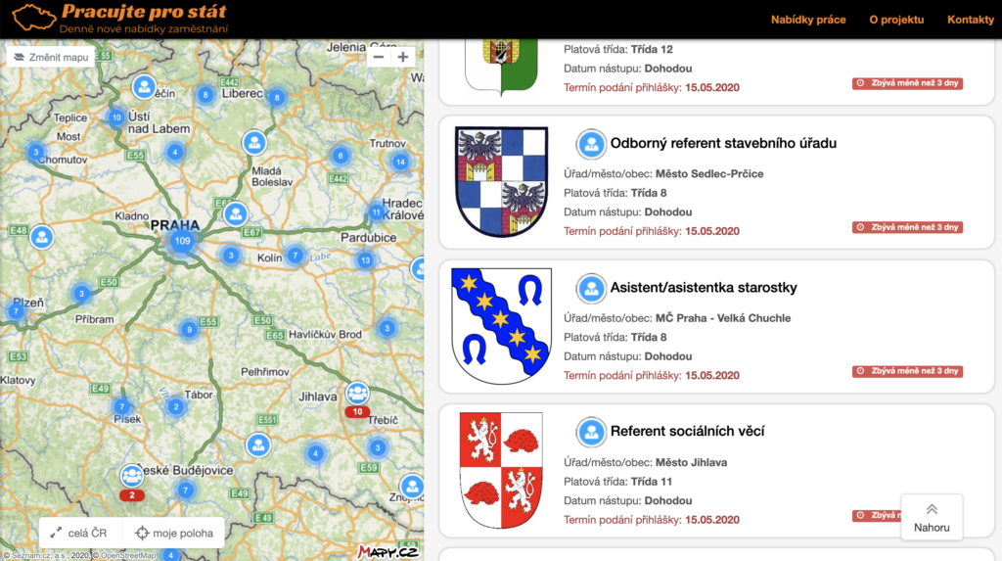
Task: Select the person marker near Mladá Boleslav
Action: [254, 143]
